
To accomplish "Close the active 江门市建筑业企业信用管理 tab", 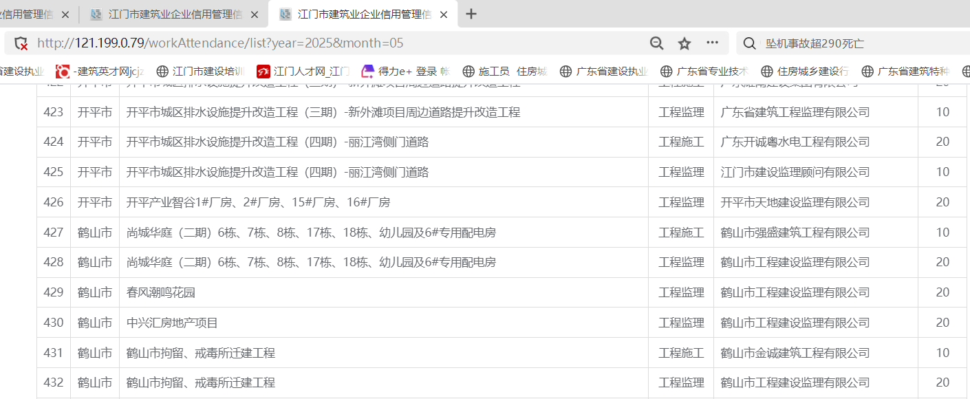I will pyautogui.click(x=443, y=14).
